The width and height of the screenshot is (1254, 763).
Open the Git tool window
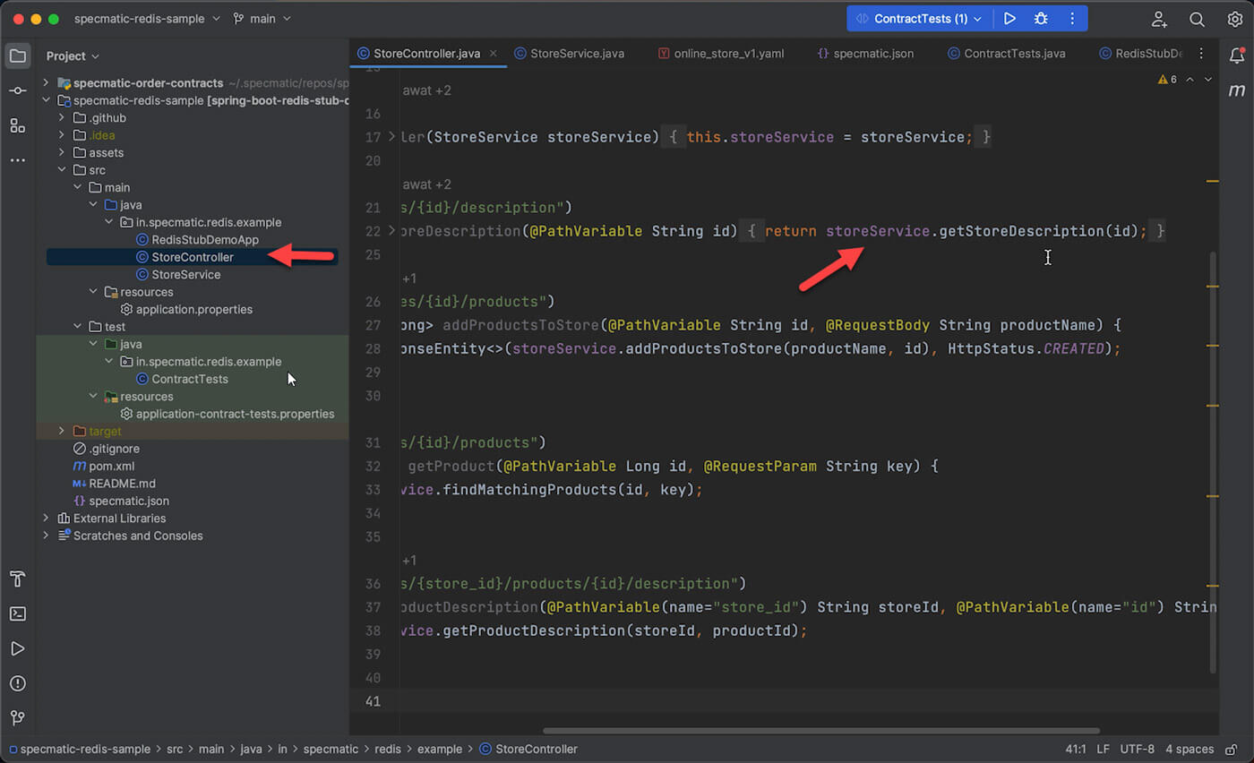(x=18, y=718)
